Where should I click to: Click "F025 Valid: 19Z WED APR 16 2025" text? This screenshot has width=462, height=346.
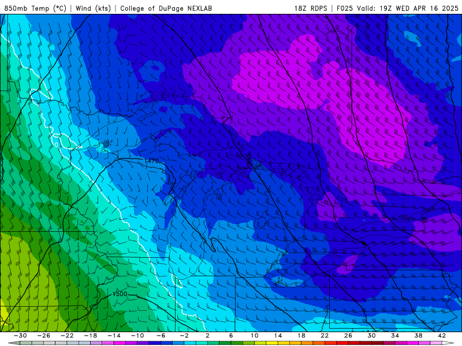397,8
